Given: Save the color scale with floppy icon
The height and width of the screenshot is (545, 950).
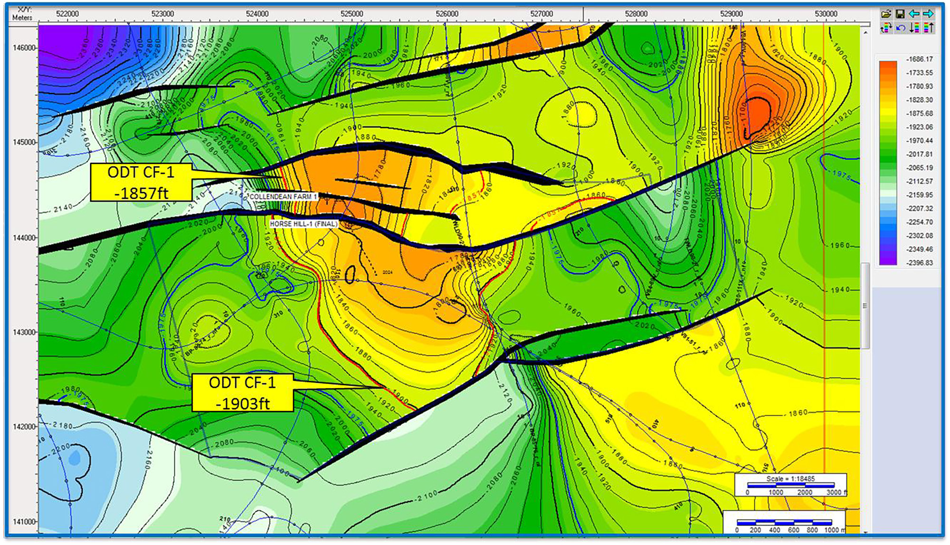Looking at the screenshot, I should point(900,14).
